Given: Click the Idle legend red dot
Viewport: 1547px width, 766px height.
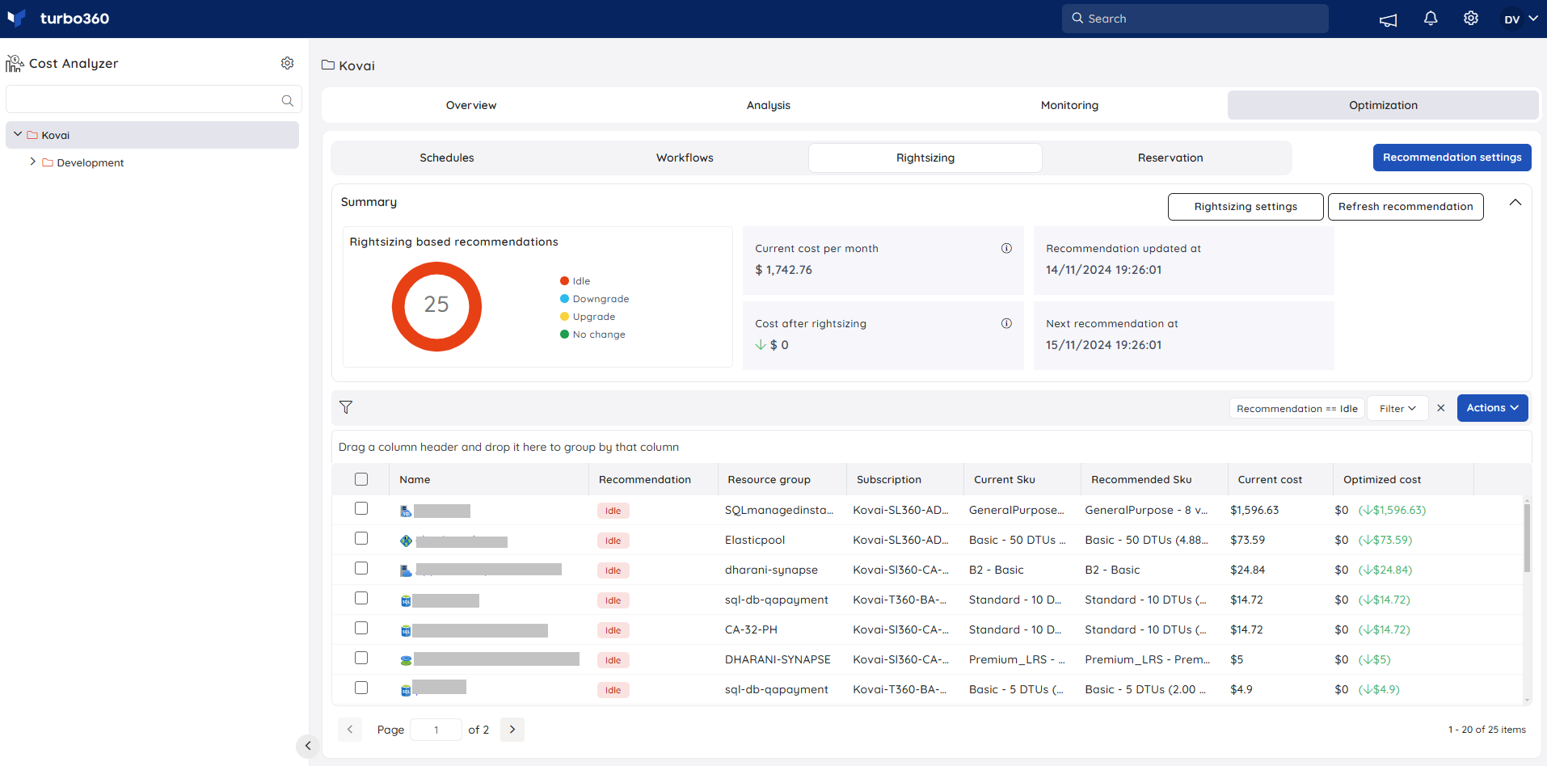Looking at the screenshot, I should point(564,281).
